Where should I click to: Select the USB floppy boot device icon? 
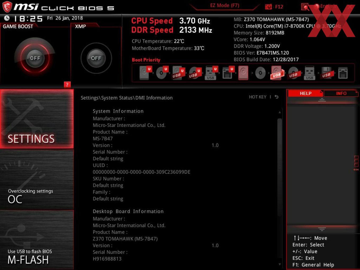pos(326,73)
